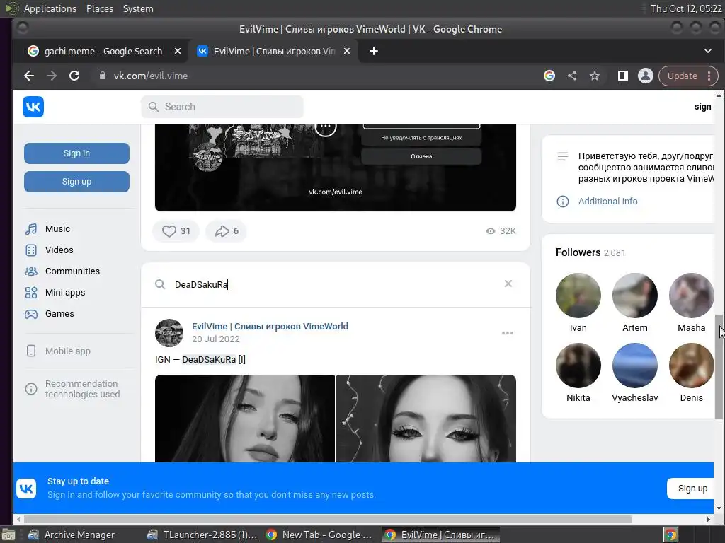Open the System menu
This screenshot has width=725, height=543.
pyautogui.click(x=138, y=8)
